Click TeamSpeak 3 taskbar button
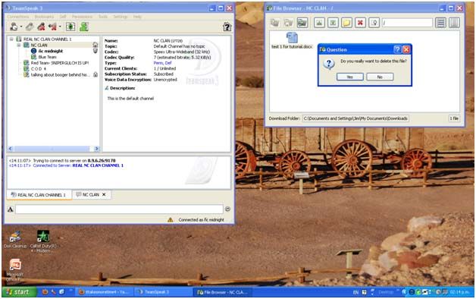The width and height of the screenshot is (476, 299). [163, 292]
